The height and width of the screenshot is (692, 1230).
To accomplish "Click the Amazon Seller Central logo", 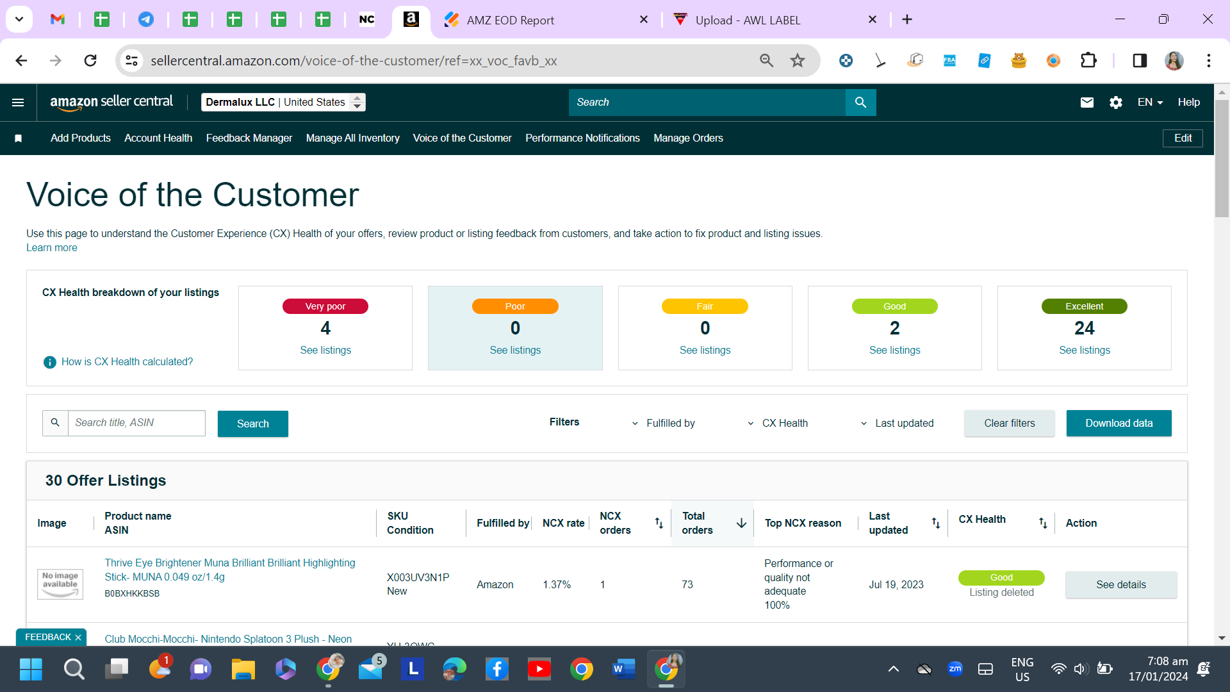I will (111, 103).
